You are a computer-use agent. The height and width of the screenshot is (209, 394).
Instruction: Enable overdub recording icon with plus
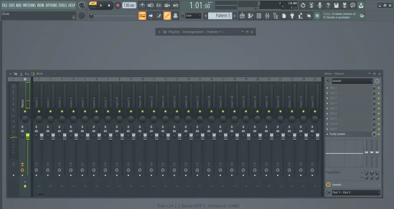point(167,5)
